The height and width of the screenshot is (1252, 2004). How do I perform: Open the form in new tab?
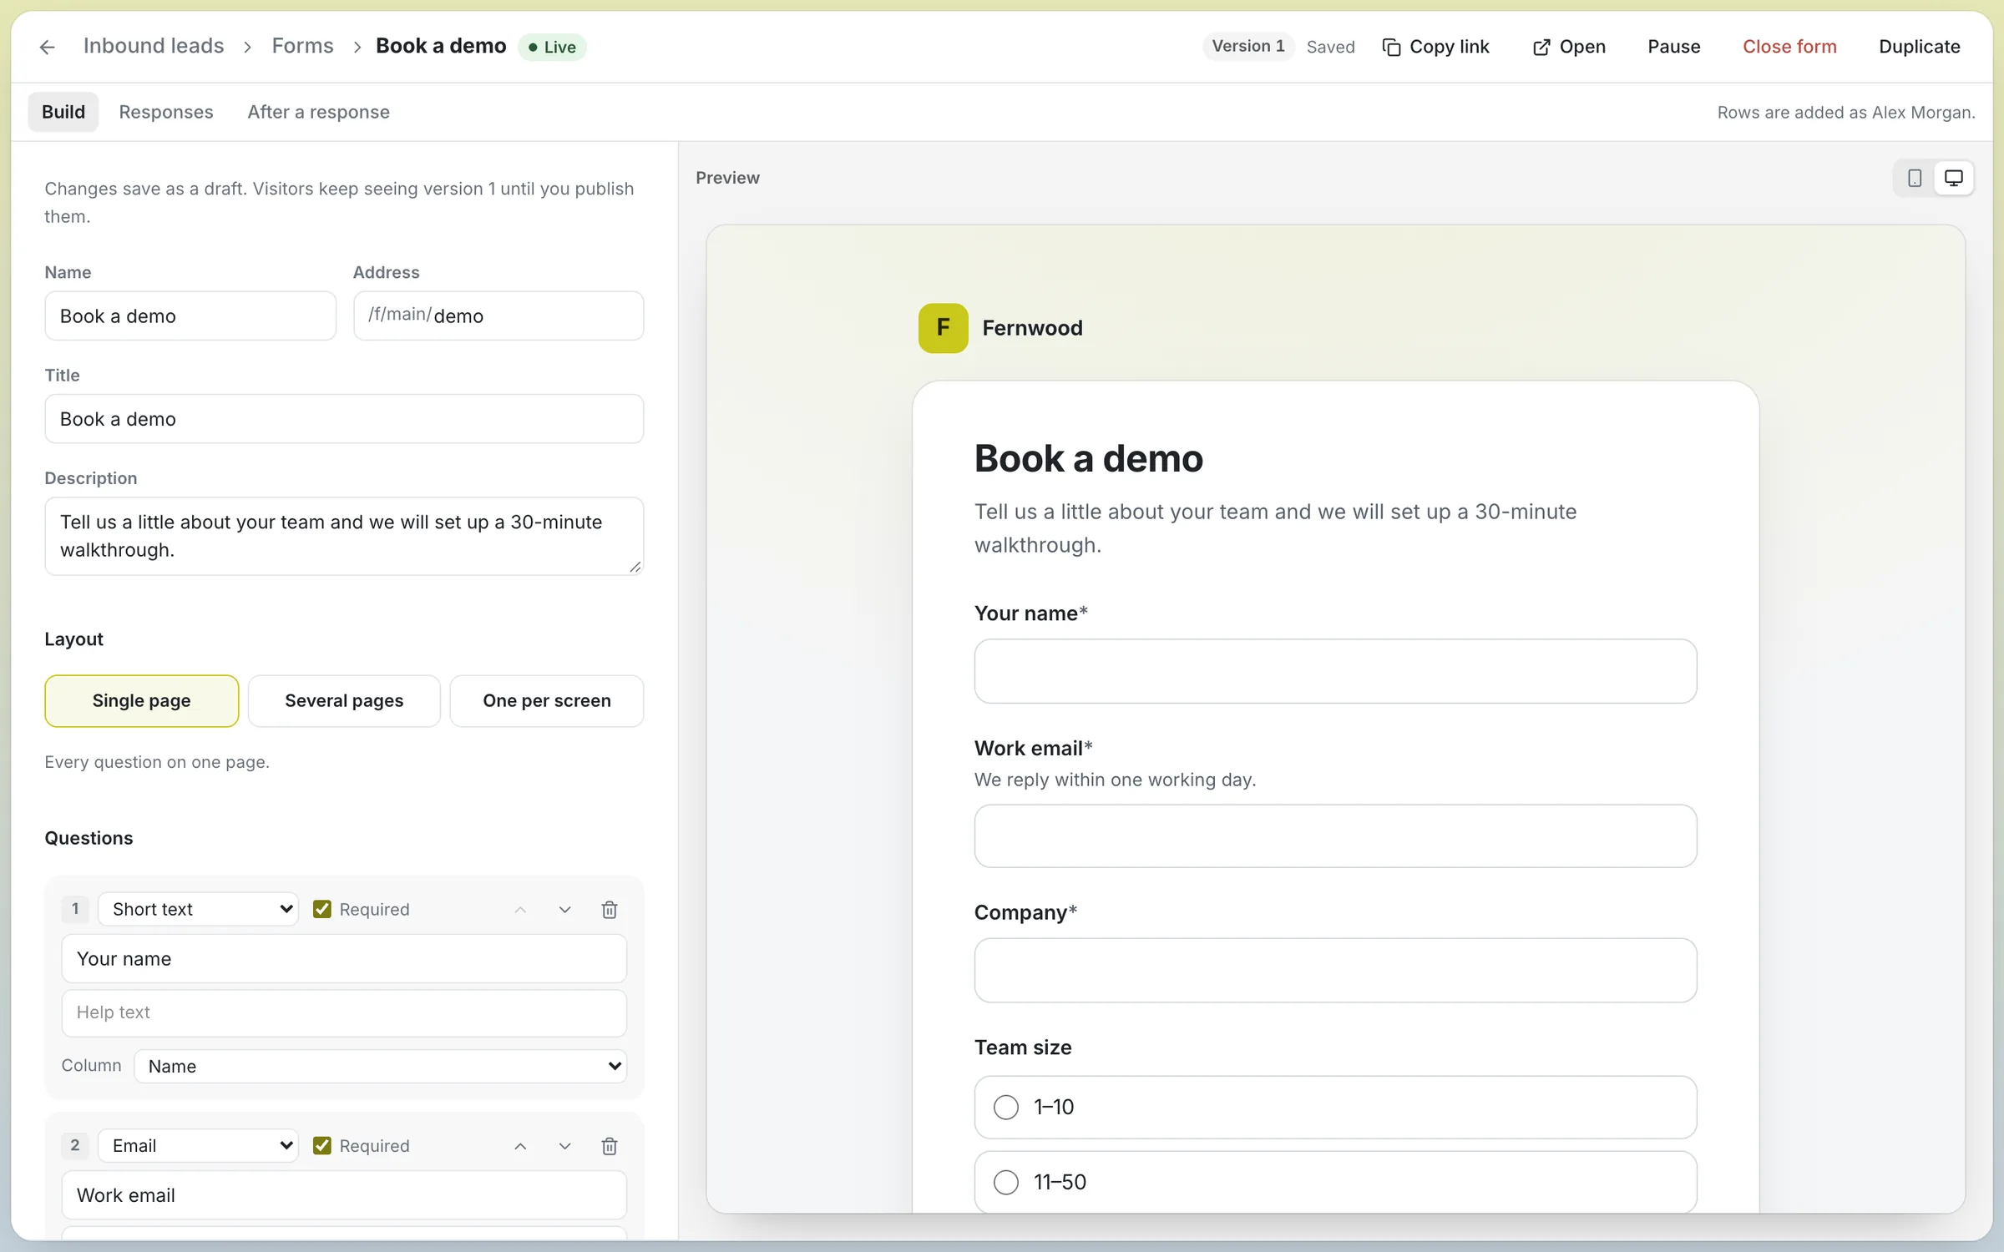point(1569,47)
